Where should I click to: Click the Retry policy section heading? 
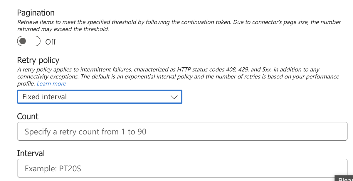38,60
